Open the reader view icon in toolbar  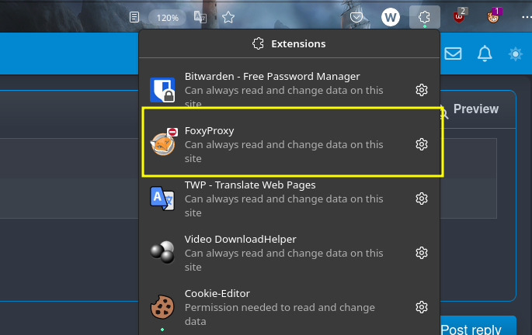click(134, 17)
